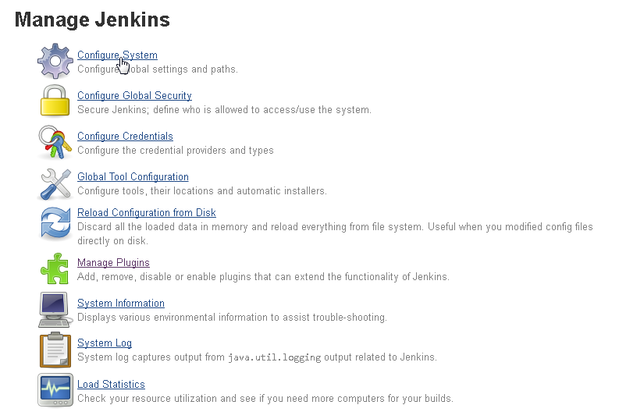Click the wrench and screwdriver Global Tool icon

click(x=55, y=184)
